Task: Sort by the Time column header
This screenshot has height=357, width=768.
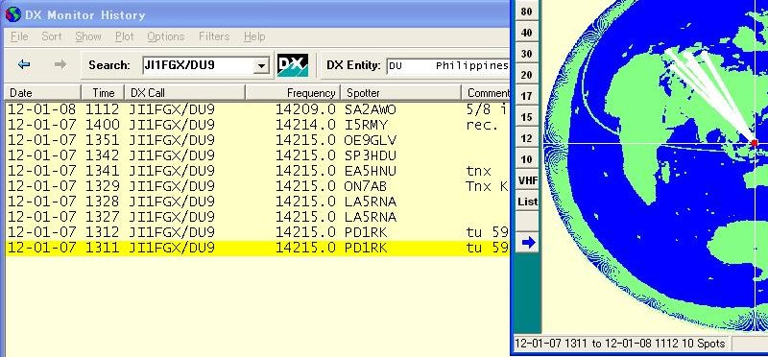Action: [103, 92]
